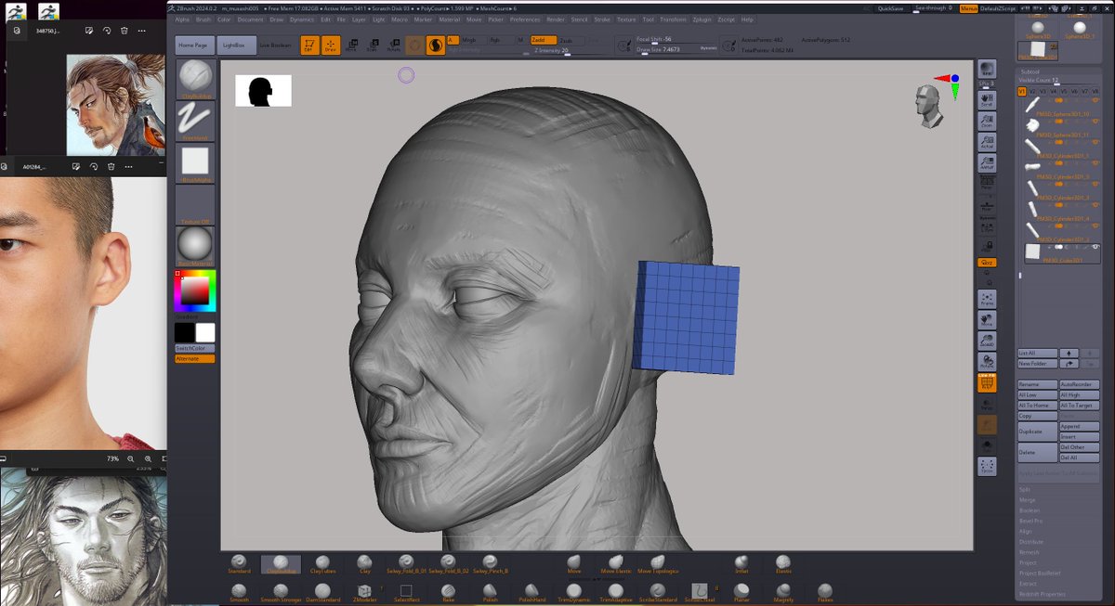The width and height of the screenshot is (1115, 606).
Task: Open the FreeHand stroke selector
Action: (x=195, y=121)
